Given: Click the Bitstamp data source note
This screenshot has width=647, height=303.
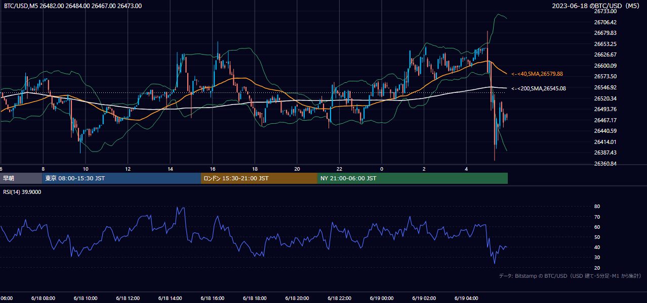Looking at the screenshot, I should [x=570, y=276].
